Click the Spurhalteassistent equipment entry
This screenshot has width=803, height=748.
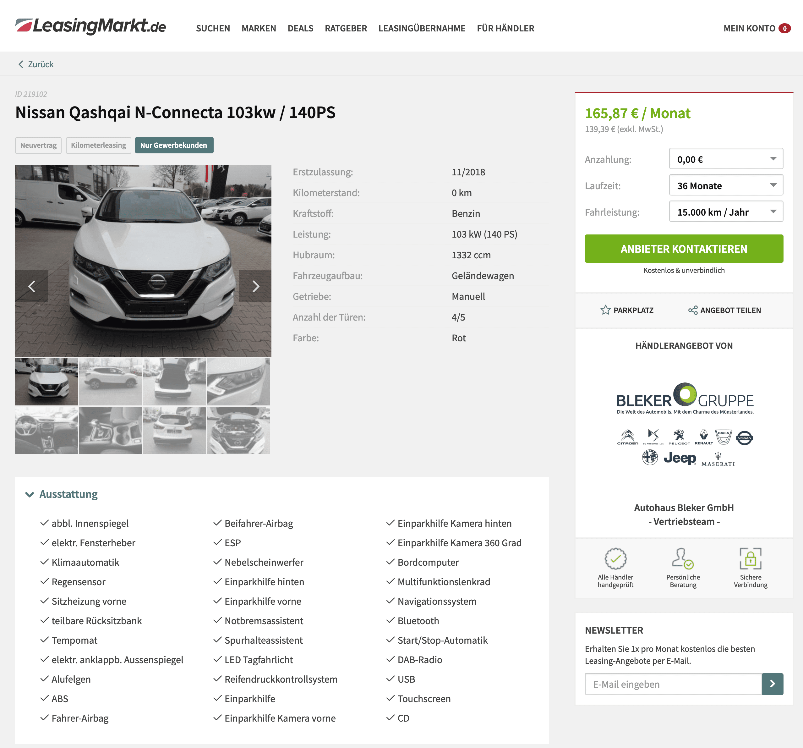263,640
